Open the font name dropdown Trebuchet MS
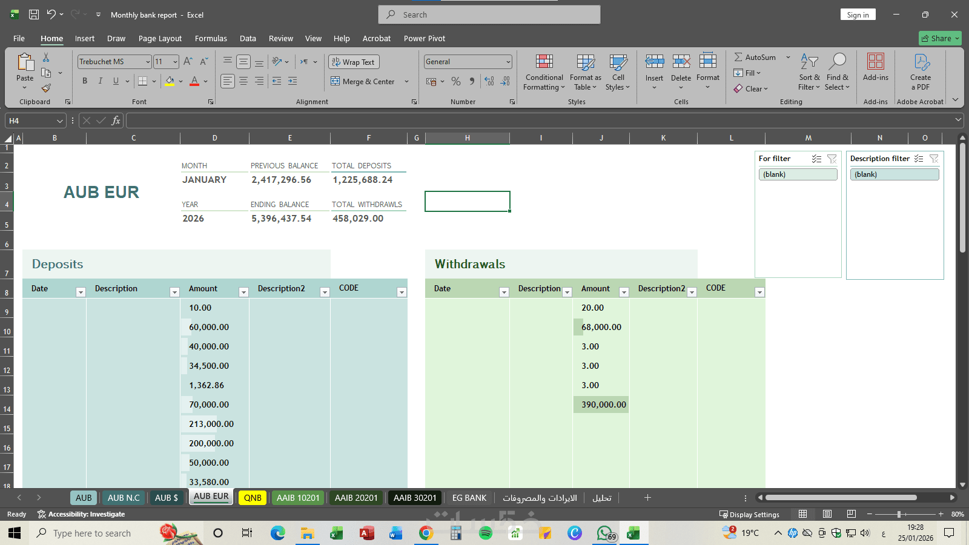Image resolution: width=969 pixels, height=545 pixels. 148,62
